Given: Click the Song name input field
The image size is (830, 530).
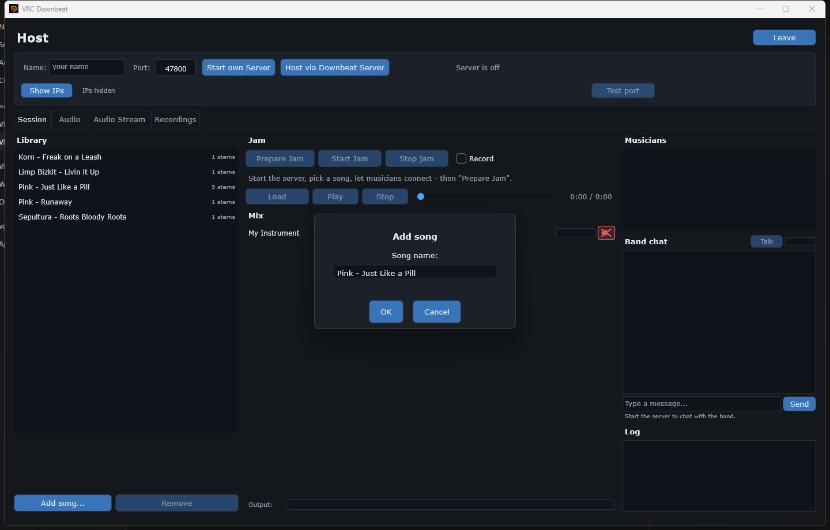Looking at the screenshot, I should pyautogui.click(x=415, y=272).
